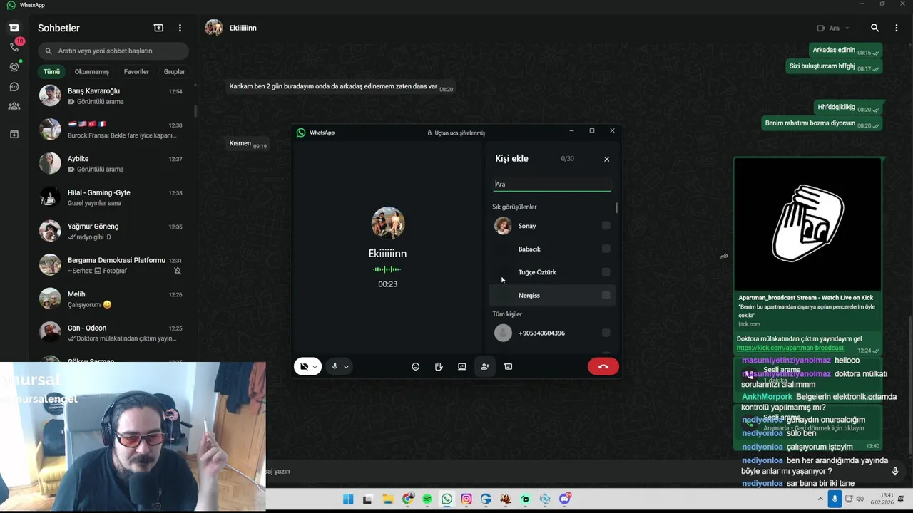Viewport: 913px width, 513px height.
Task: Open the Aybike chat
Action: point(113,163)
